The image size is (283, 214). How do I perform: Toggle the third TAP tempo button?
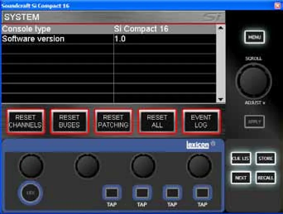tap(172, 193)
